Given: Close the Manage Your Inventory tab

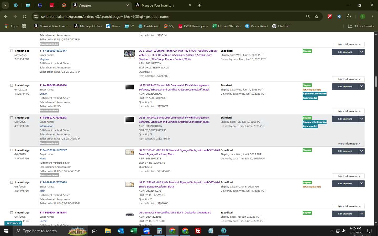Looking at the screenshot, I should [x=190, y=5].
